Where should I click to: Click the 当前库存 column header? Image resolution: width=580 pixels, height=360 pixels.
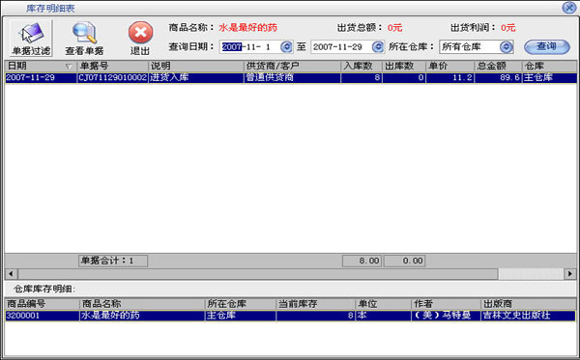coord(315,304)
